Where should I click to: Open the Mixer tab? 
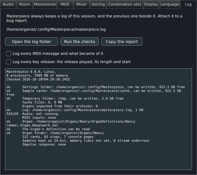[81, 4]
